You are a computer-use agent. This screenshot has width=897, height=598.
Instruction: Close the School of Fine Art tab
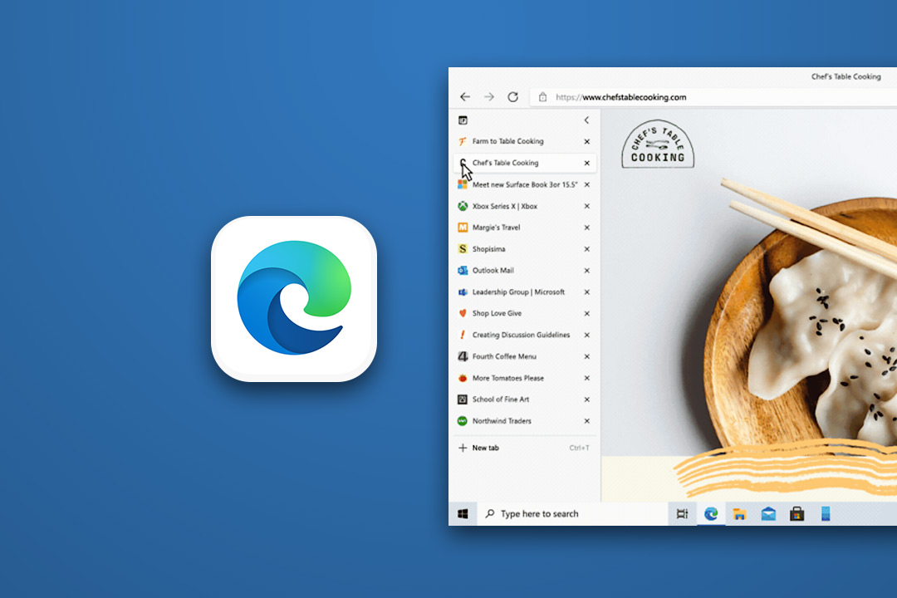tap(587, 399)
